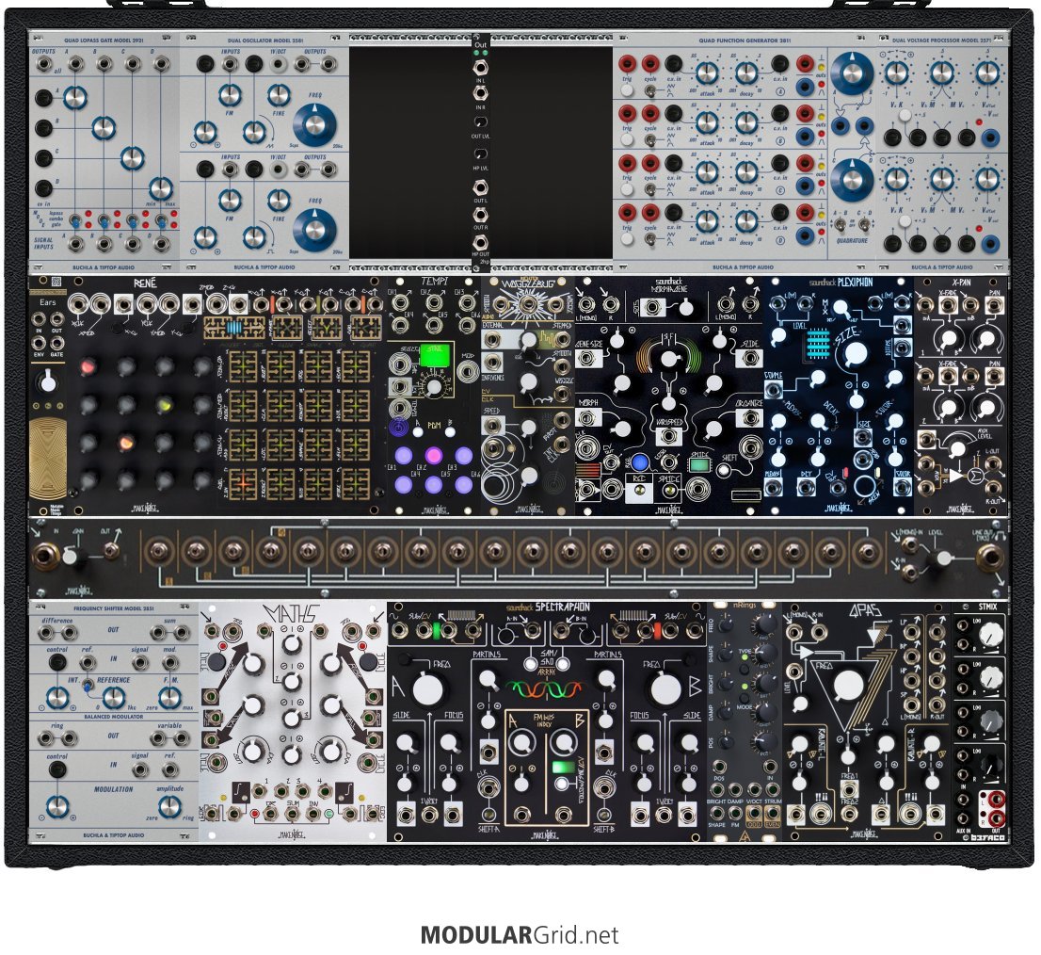1041x955 pixels.
Task: Toggle the row D cycle switch on Quad Function Generator
Action: [651, 238]
